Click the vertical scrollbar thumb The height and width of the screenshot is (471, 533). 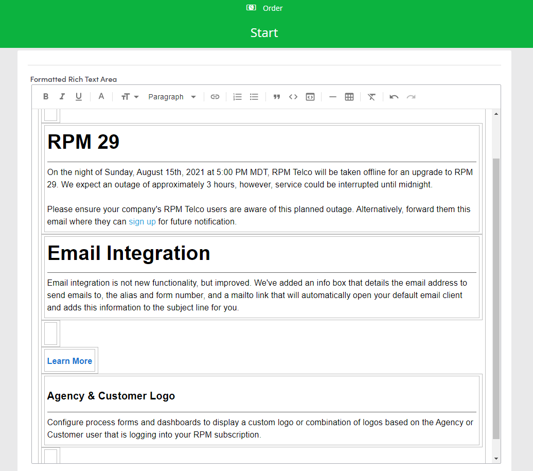(496, 299)
